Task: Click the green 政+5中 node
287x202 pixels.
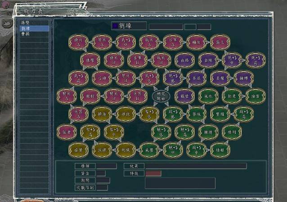Action: pyautogui.click(x=197, y=150)
